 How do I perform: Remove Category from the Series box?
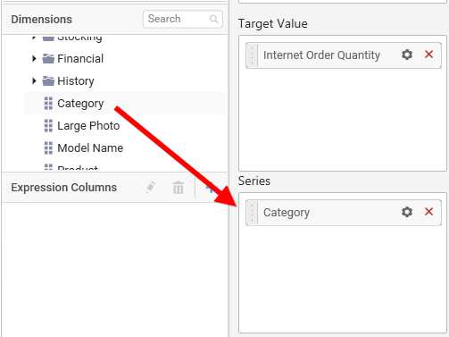tap(428, 212)
